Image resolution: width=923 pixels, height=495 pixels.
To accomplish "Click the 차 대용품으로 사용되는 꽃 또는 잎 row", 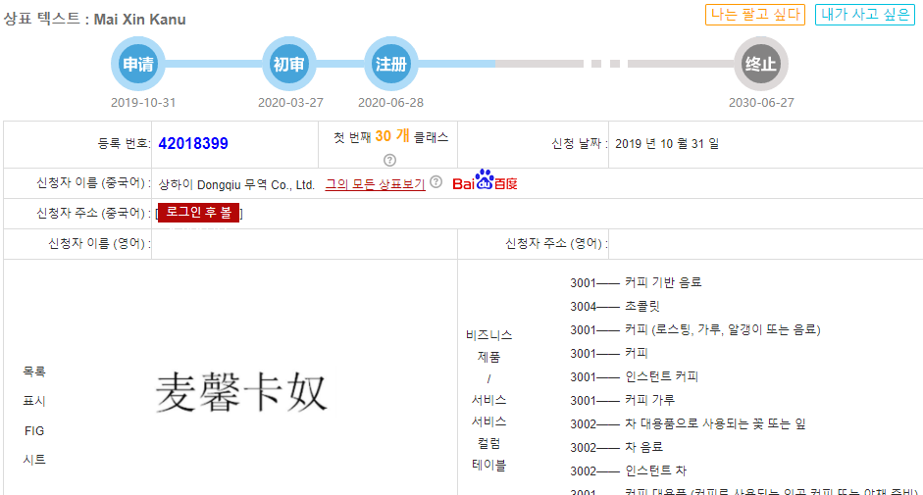I will point(688,423).
